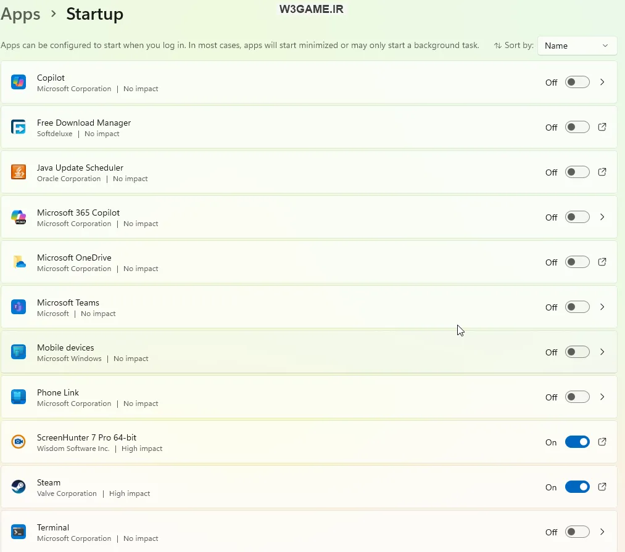625x552 pixels.
Task: Enable Mobile devices startup toggle
Action: (x=577, y=352)
